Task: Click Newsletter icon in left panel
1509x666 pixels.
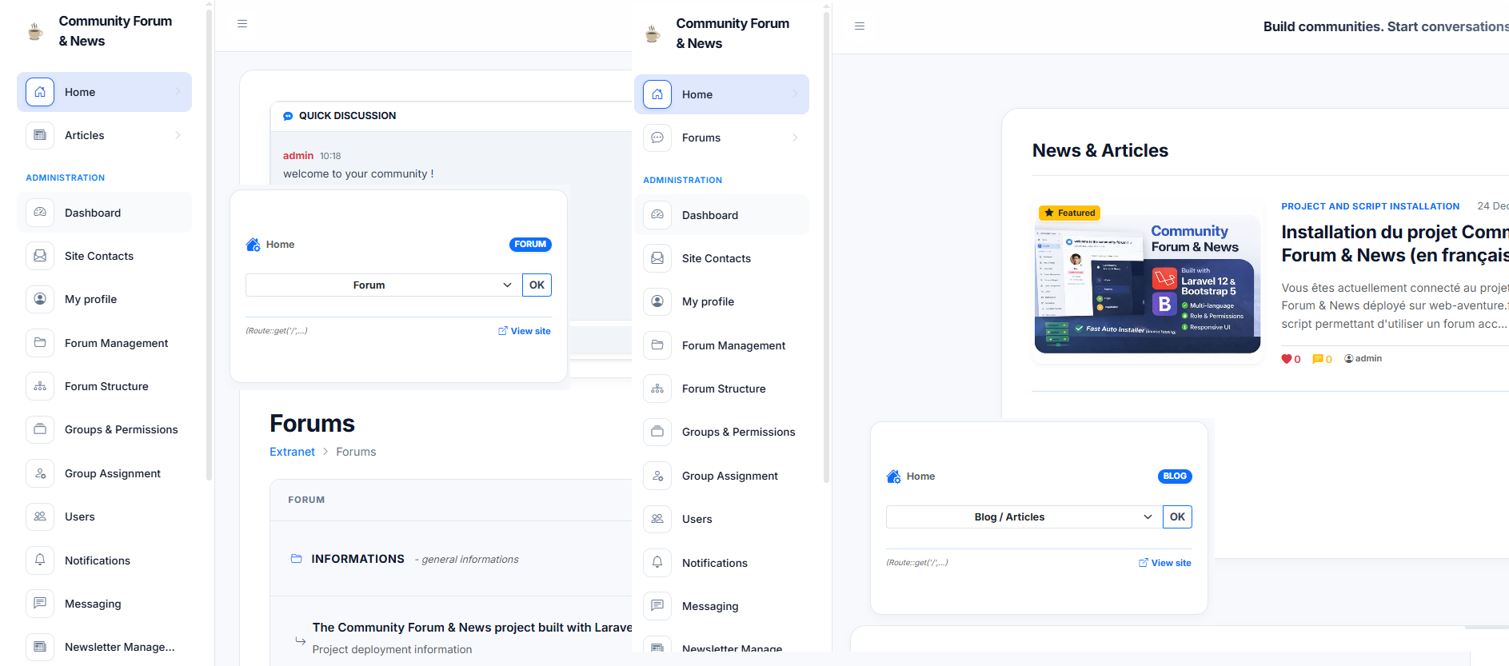Action: point(40,647)
